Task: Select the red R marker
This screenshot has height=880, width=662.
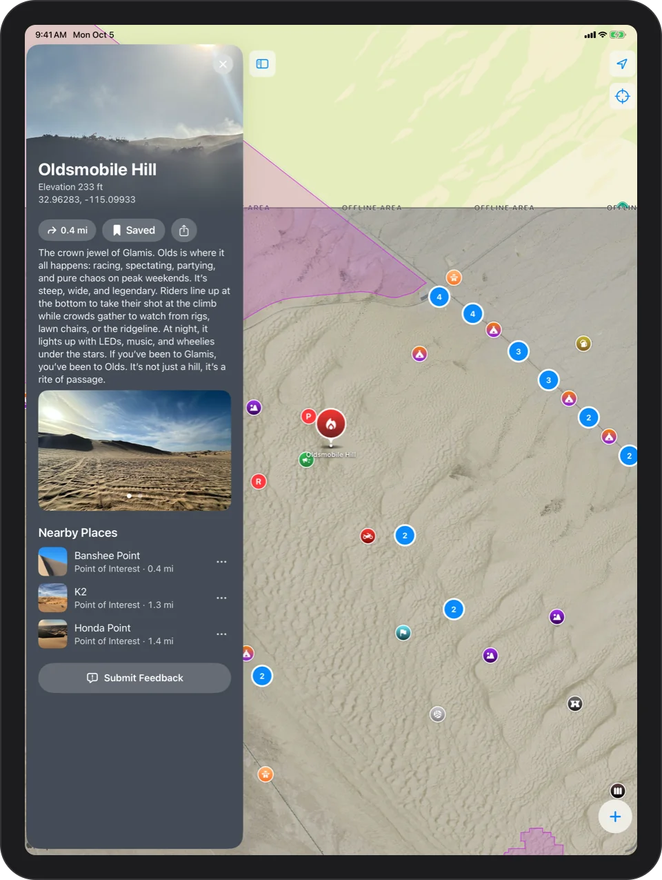Action: [259, 482]
